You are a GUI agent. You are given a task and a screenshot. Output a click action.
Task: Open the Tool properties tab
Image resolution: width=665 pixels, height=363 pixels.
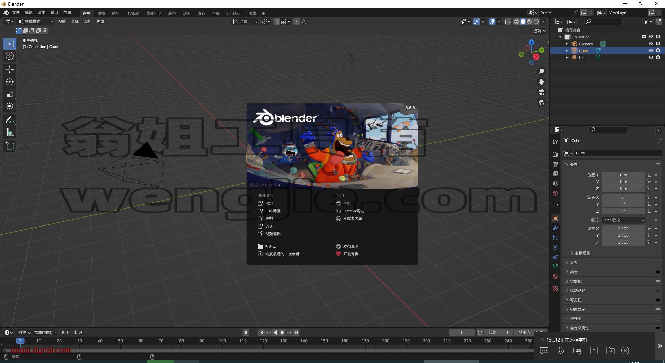click(x=555, y=142)
